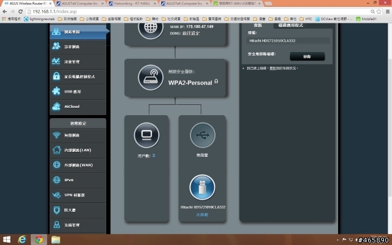Switch to the RT-66N USB browser tab

click(x=237, y=4)
